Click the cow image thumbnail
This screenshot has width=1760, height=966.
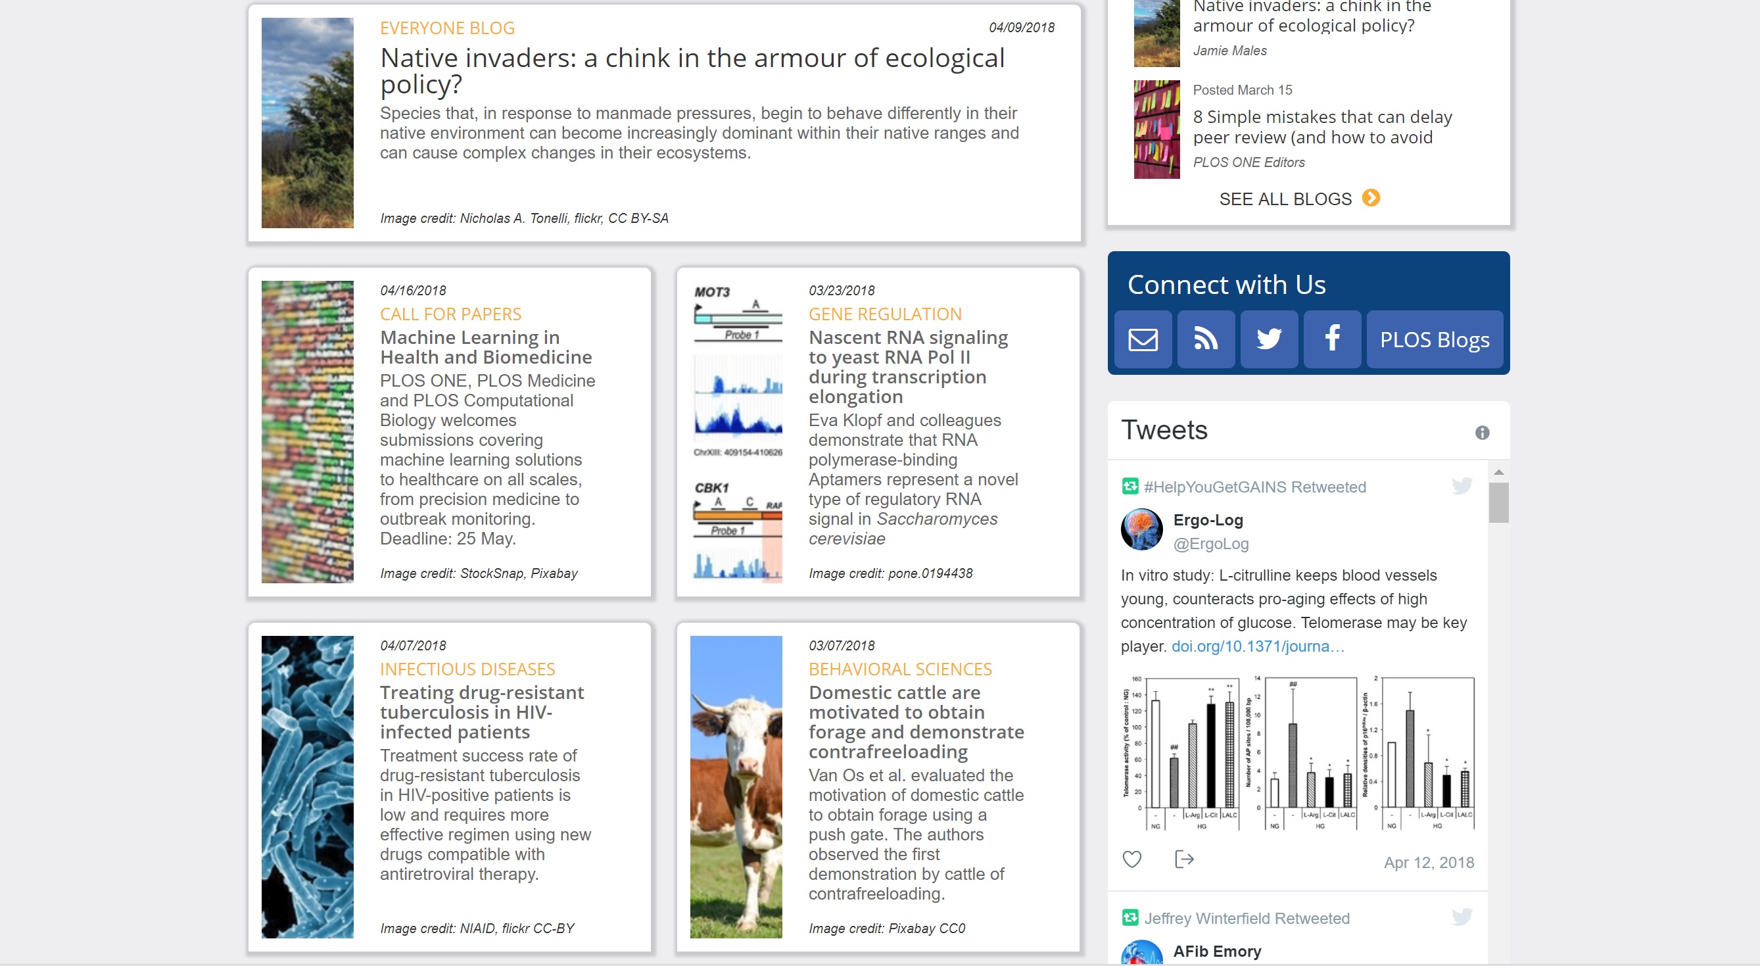tap(736, 786)
